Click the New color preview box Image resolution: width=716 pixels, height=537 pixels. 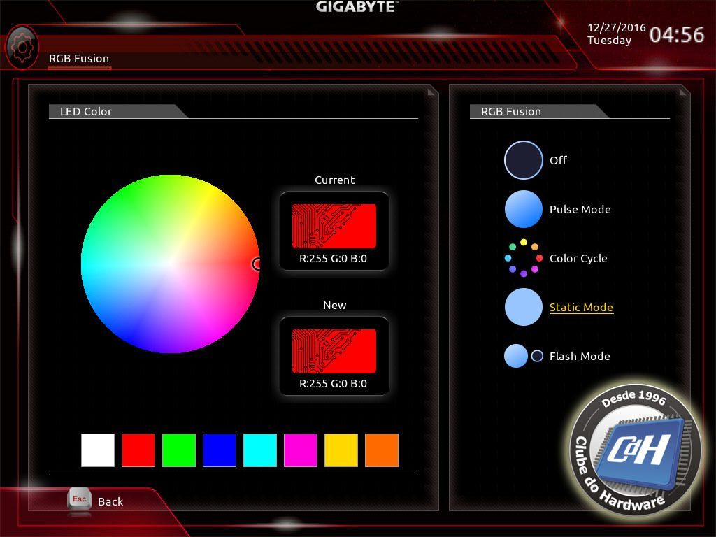(x=334, y=351)
